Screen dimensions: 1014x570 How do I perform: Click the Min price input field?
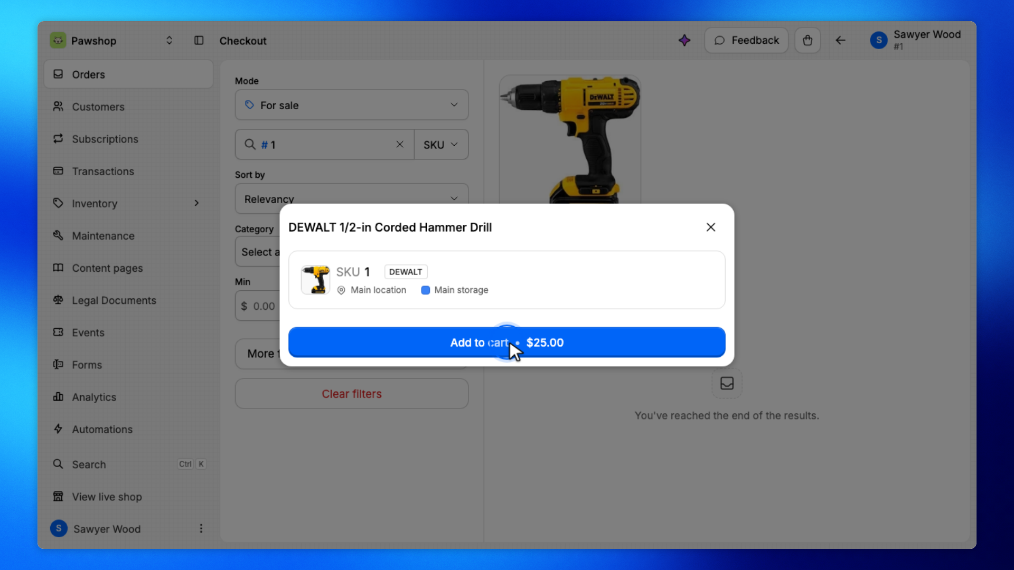tap(258, 306)
